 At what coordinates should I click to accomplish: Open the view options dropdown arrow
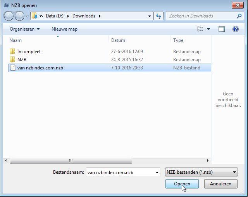pyautogui.click(x=208, y=29)
